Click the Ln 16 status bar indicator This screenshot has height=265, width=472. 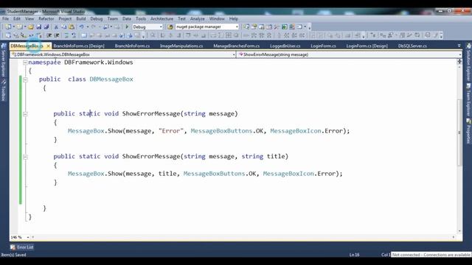(354, 255)
